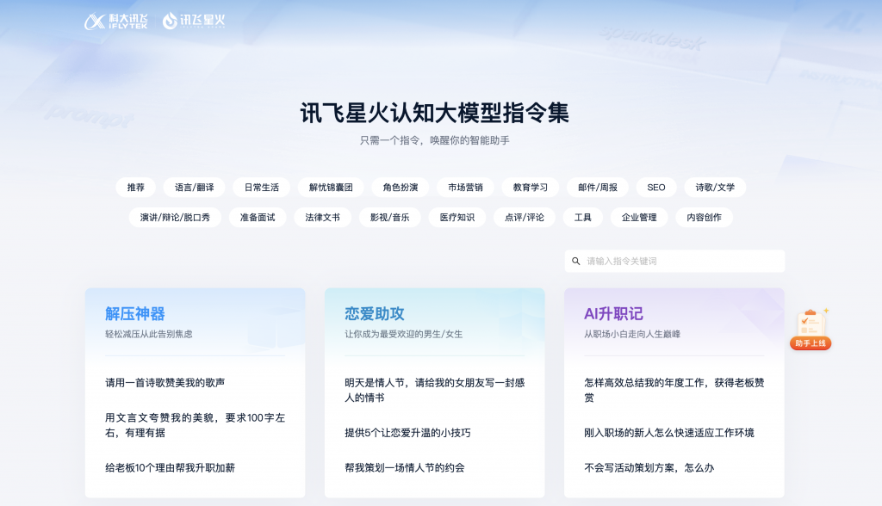Select the 语言/翻译 category tab
This screenshot has height=506, width=882.
[194, 188]
